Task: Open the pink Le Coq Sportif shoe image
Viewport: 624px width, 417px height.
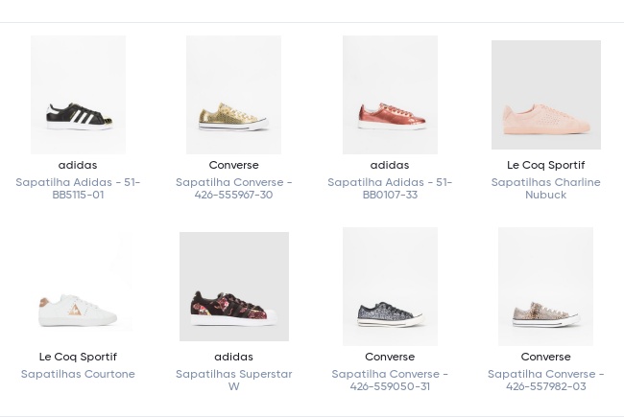Action: tap(546, 95)
